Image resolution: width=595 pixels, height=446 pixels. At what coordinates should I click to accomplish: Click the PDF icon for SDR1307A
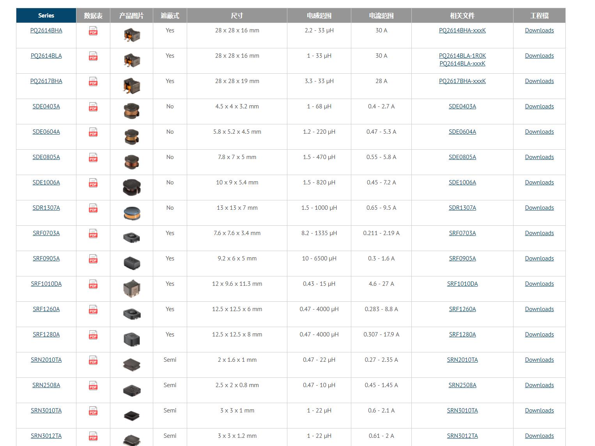point(93,208)
